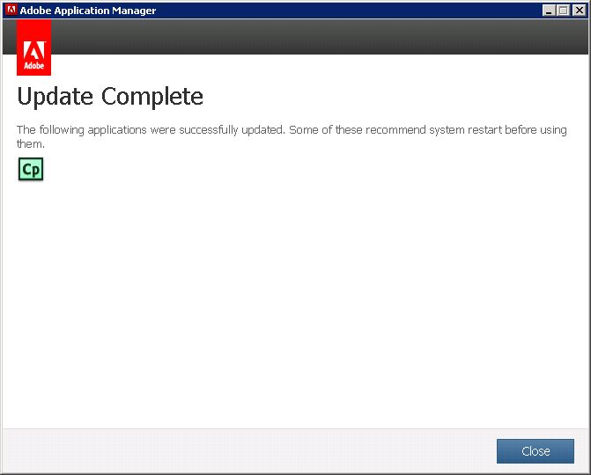Screen dimensions: 591x475
Task: Click the Adobe Captivate Cp icon
Action: [31, 169]
